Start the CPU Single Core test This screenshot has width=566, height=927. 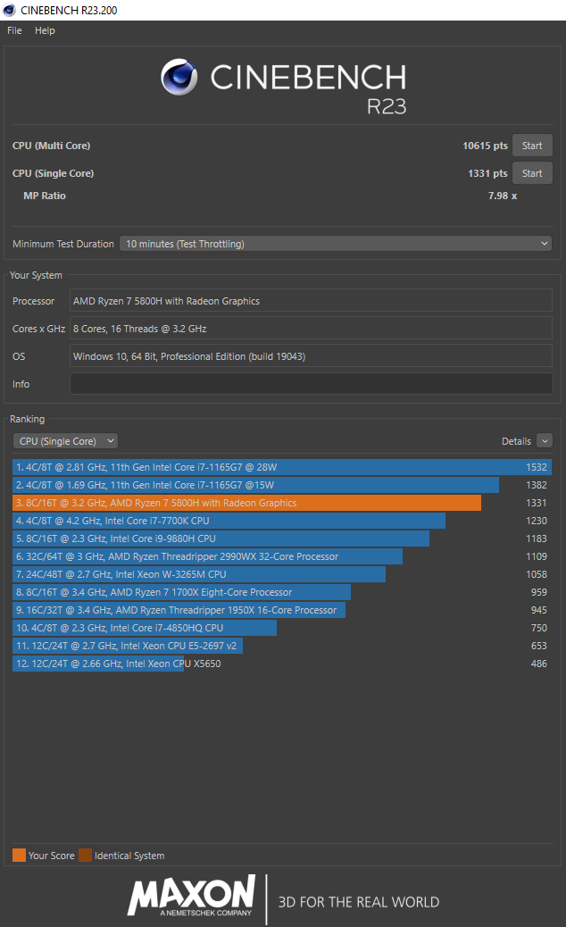tap(532, 173)
